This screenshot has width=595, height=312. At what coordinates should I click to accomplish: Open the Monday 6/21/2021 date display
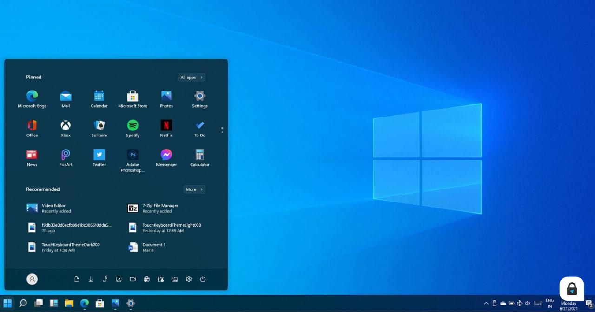pyautogui.click(x=569, y=306)
